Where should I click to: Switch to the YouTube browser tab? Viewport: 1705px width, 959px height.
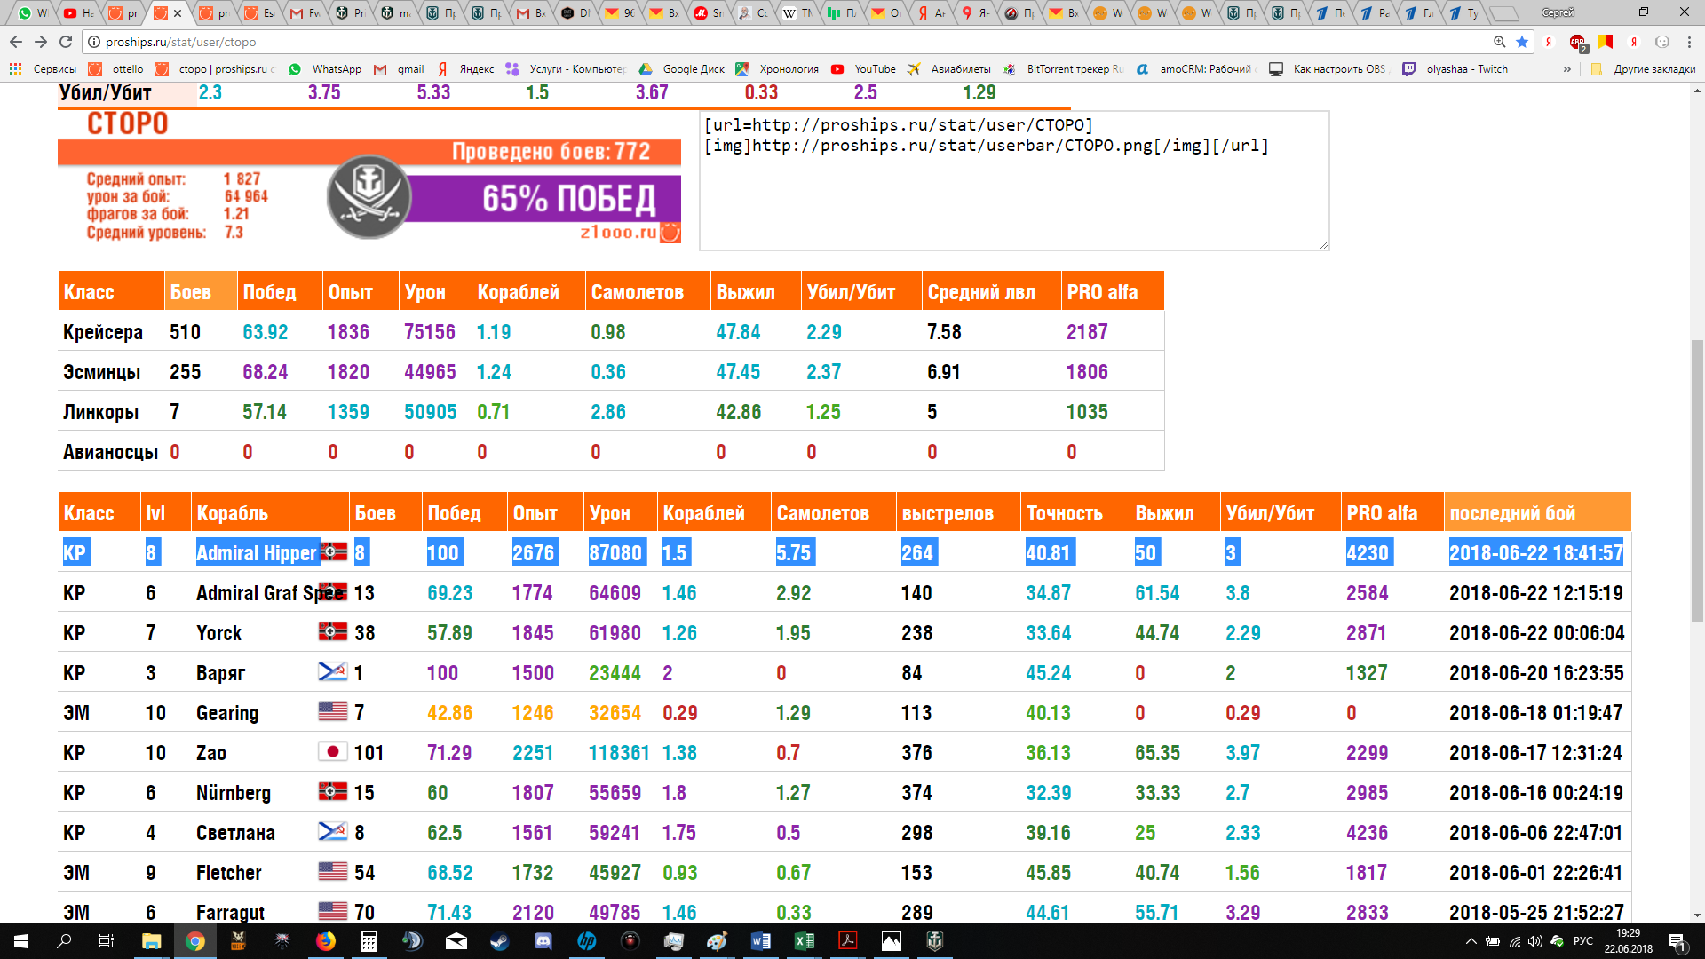(76, 13)
